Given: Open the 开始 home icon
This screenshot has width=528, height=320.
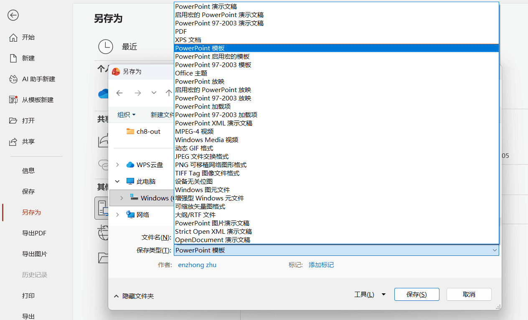Looking at the screenshot, I should click(x=13, y=37).
